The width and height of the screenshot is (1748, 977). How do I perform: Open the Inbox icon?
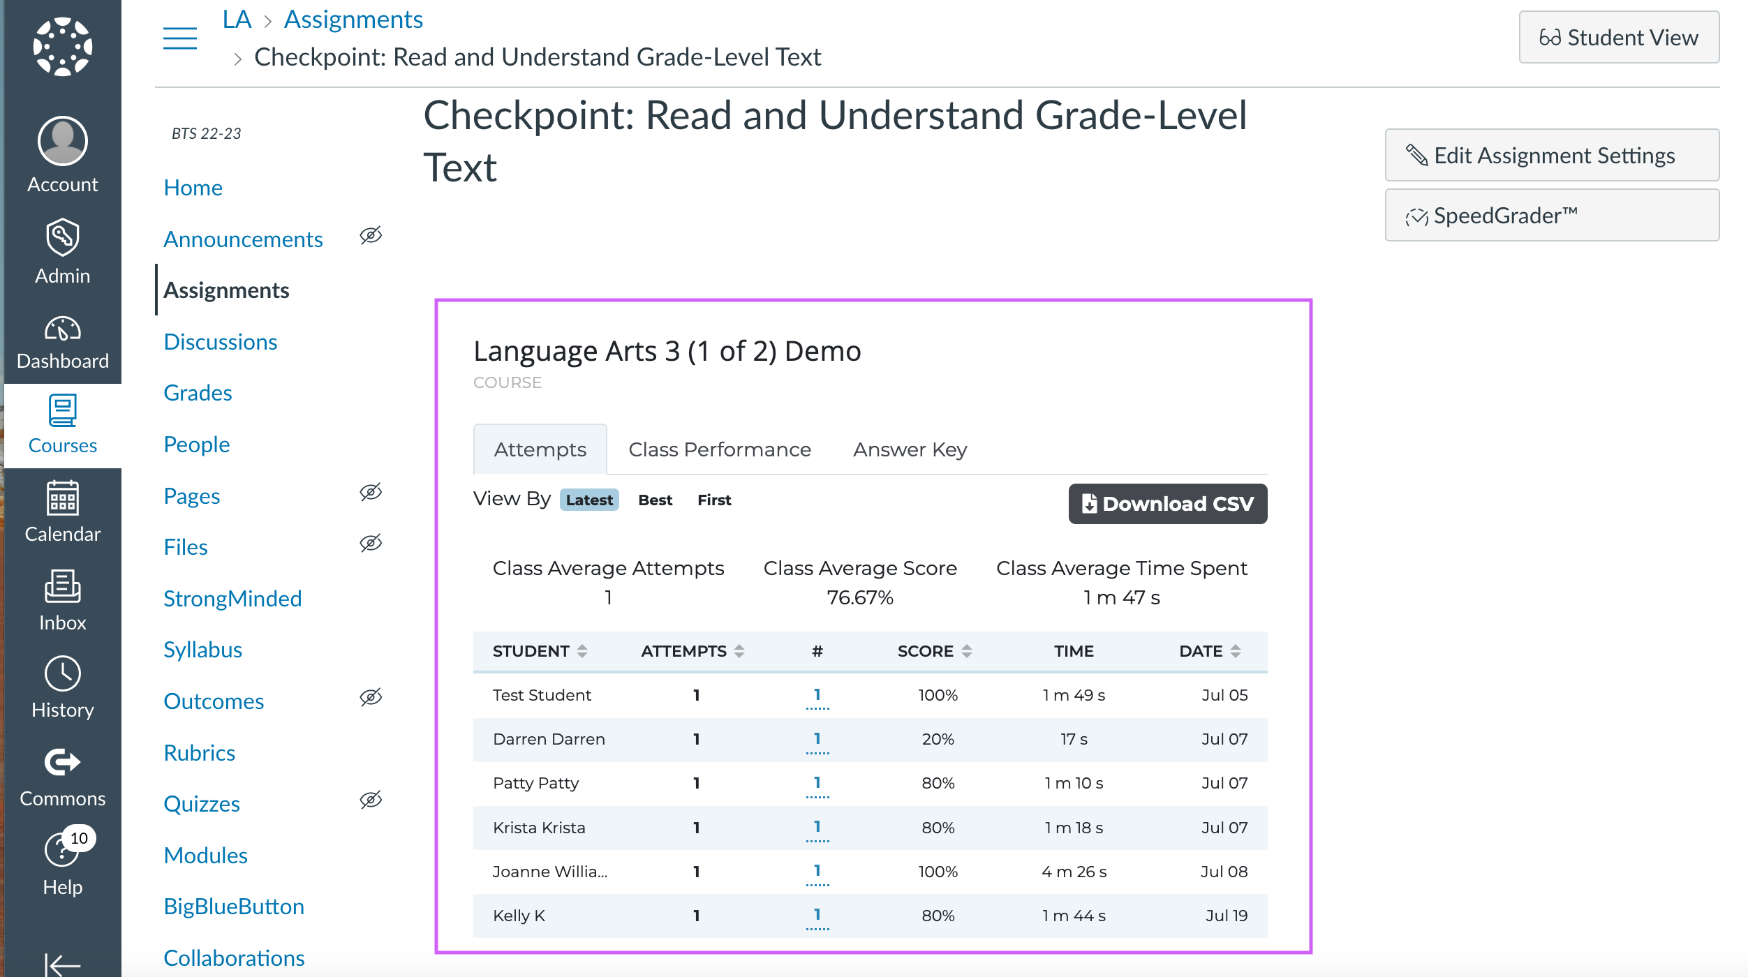63,586
